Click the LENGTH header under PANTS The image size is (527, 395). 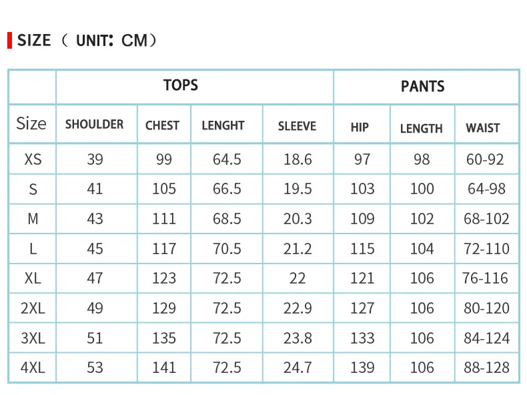(x=422, y=128)
